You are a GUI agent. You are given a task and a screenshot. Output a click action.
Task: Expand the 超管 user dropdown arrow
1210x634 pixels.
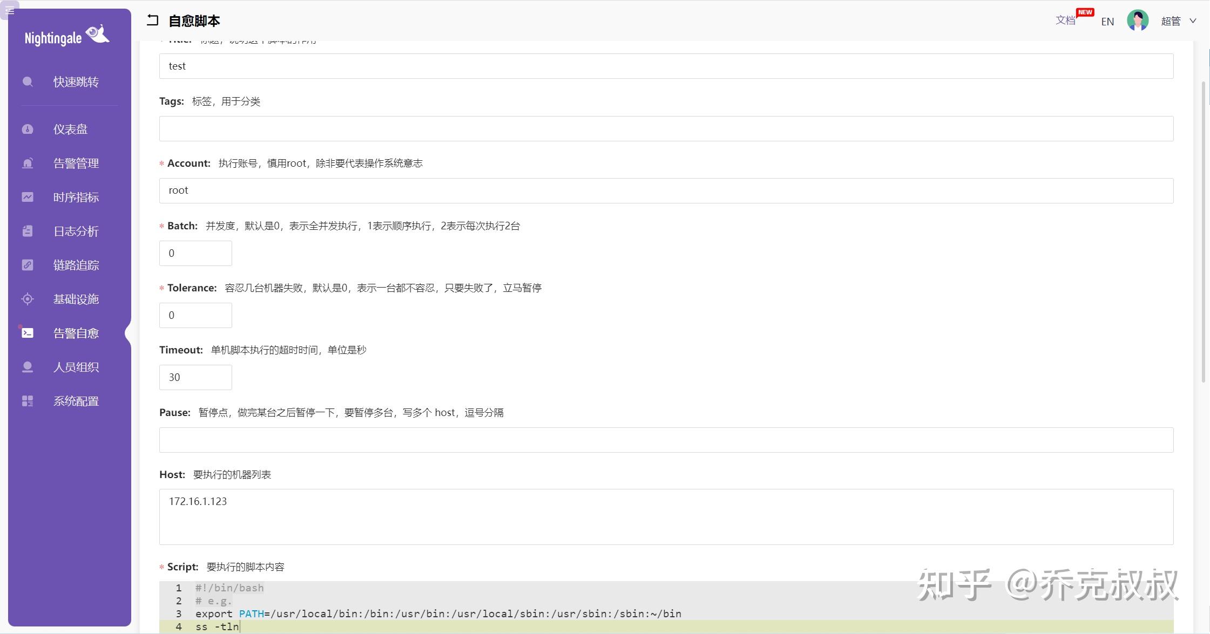pos(1193,21)
